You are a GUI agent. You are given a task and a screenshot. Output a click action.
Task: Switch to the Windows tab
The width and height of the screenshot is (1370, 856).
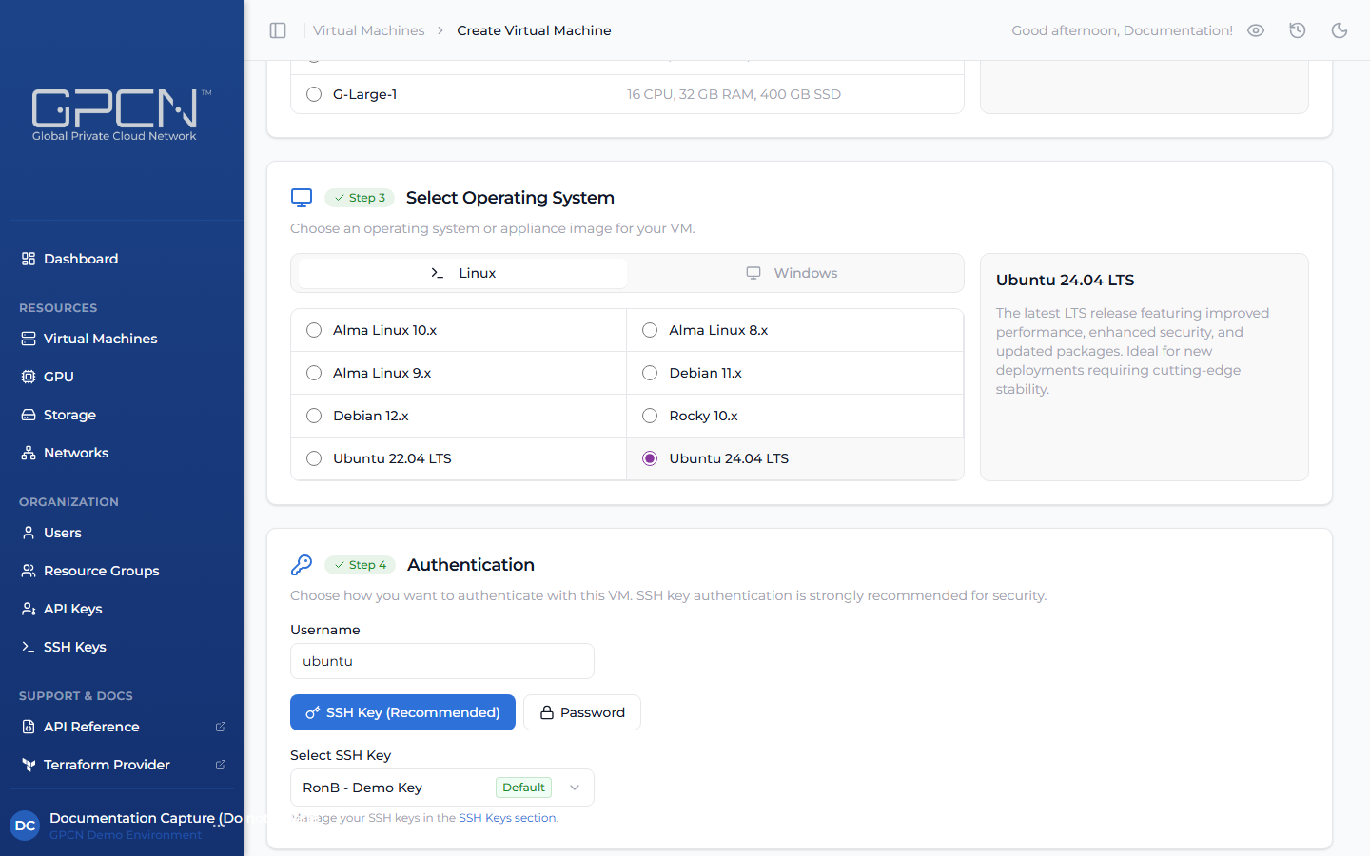pos(792,273)
